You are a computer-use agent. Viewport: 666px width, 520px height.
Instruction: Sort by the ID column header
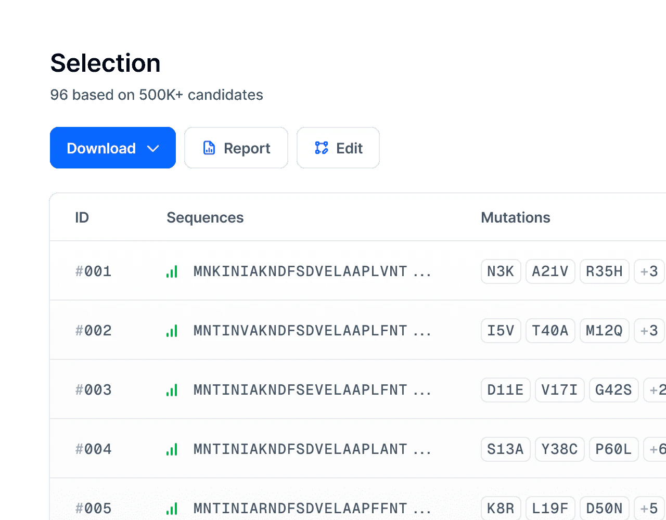point(82,217)
